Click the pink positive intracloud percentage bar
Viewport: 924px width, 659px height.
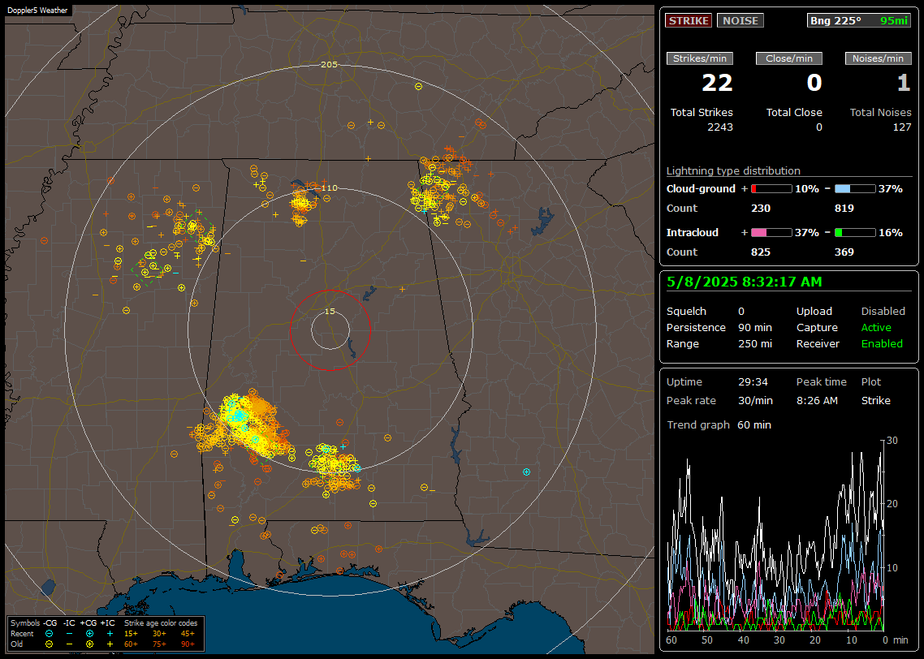tap(771, 233)
